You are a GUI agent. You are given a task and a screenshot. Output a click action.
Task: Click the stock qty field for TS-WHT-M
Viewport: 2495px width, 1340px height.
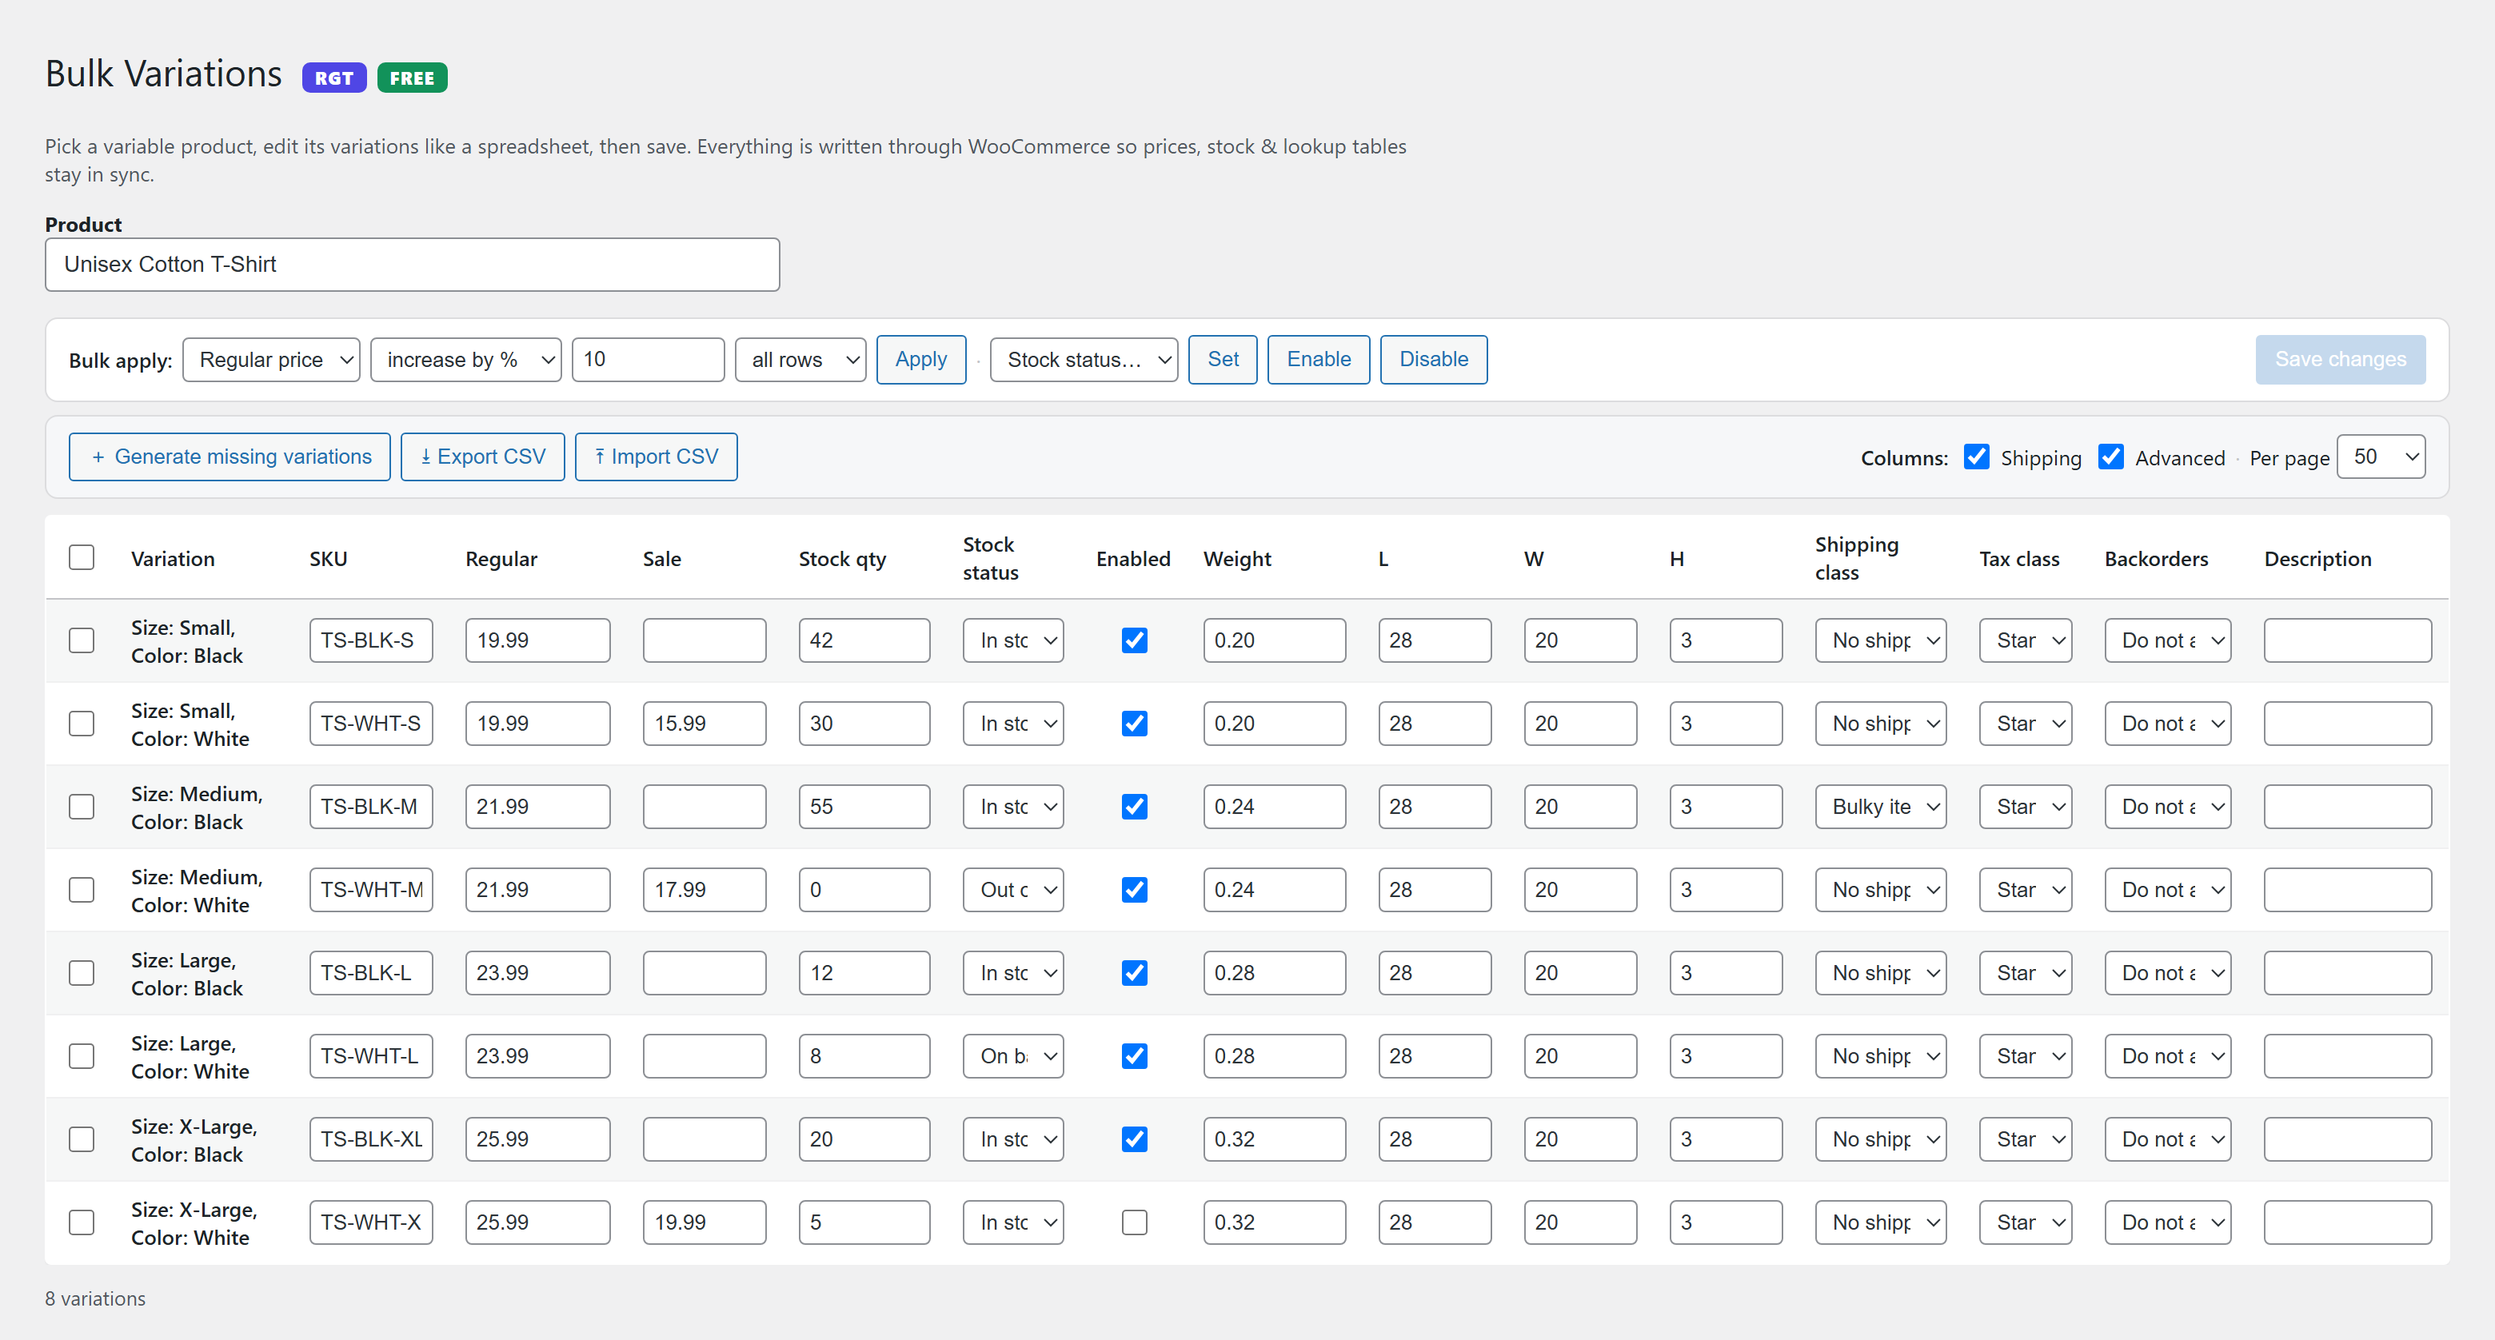point(864,890)
